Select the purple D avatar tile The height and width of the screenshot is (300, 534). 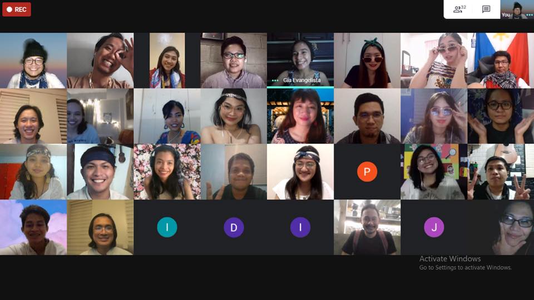pyautogui.click(x=234, y=227)
